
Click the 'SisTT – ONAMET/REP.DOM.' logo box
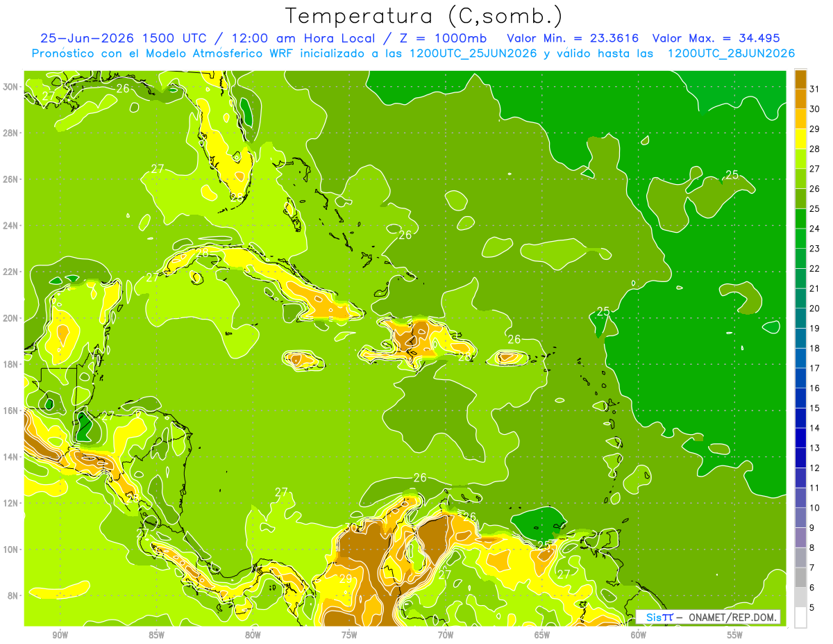pyautogui.click(x=708, y=617)
